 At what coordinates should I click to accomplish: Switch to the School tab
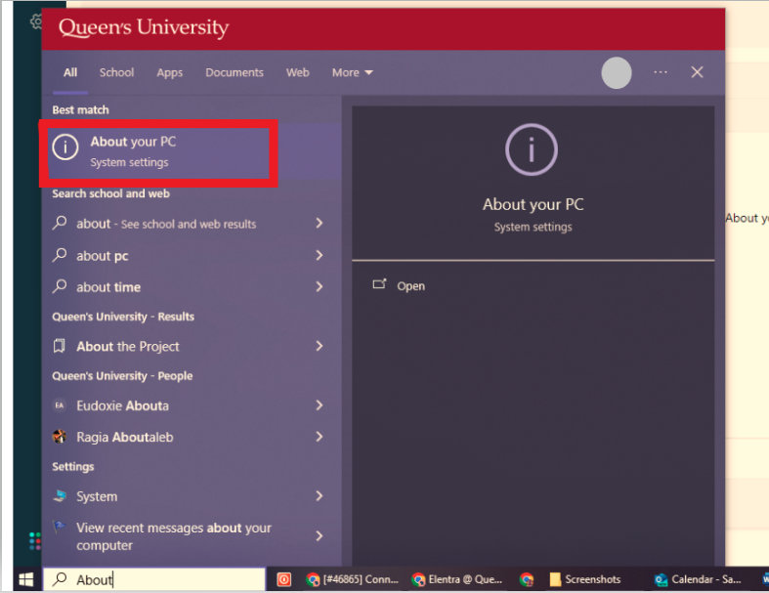click(116, 72)
